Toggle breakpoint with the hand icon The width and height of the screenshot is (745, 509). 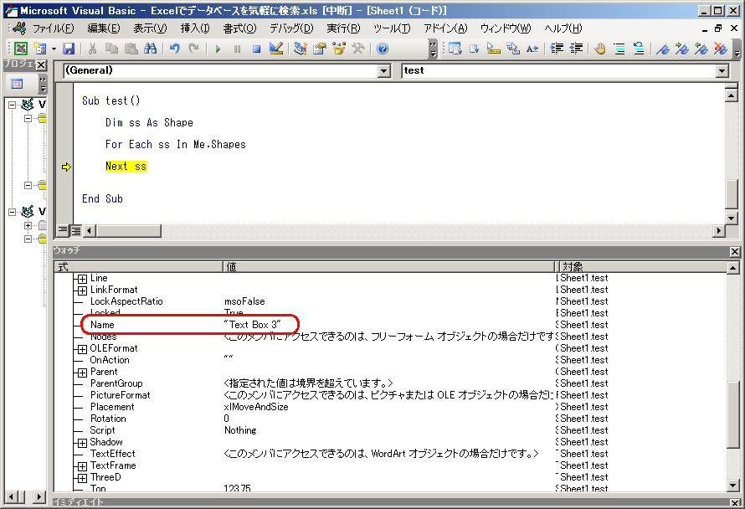(x=599, y=49)
